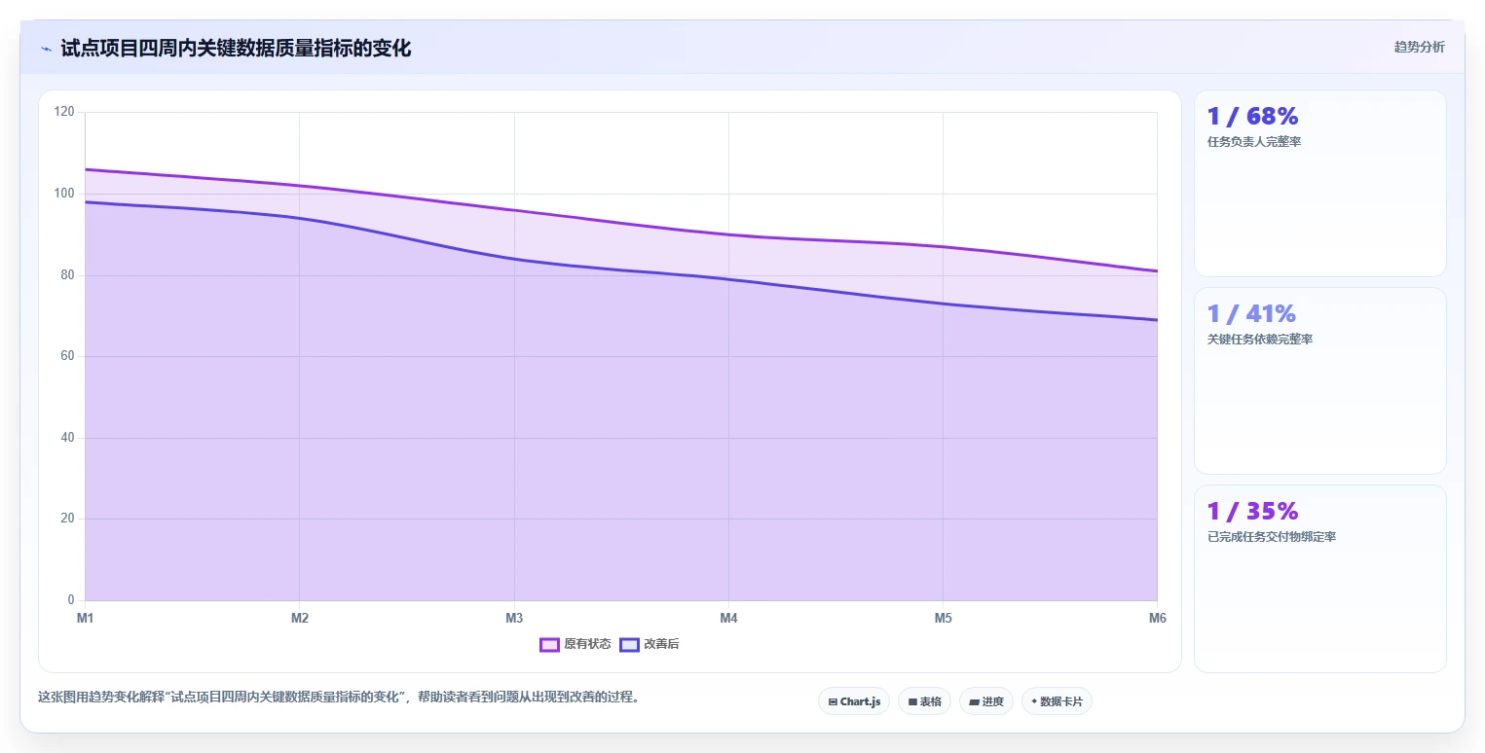Click the chart title 试点项目四周内关键数据质量指标的变化
The image size is (1485, 753).
coord(236,49)
